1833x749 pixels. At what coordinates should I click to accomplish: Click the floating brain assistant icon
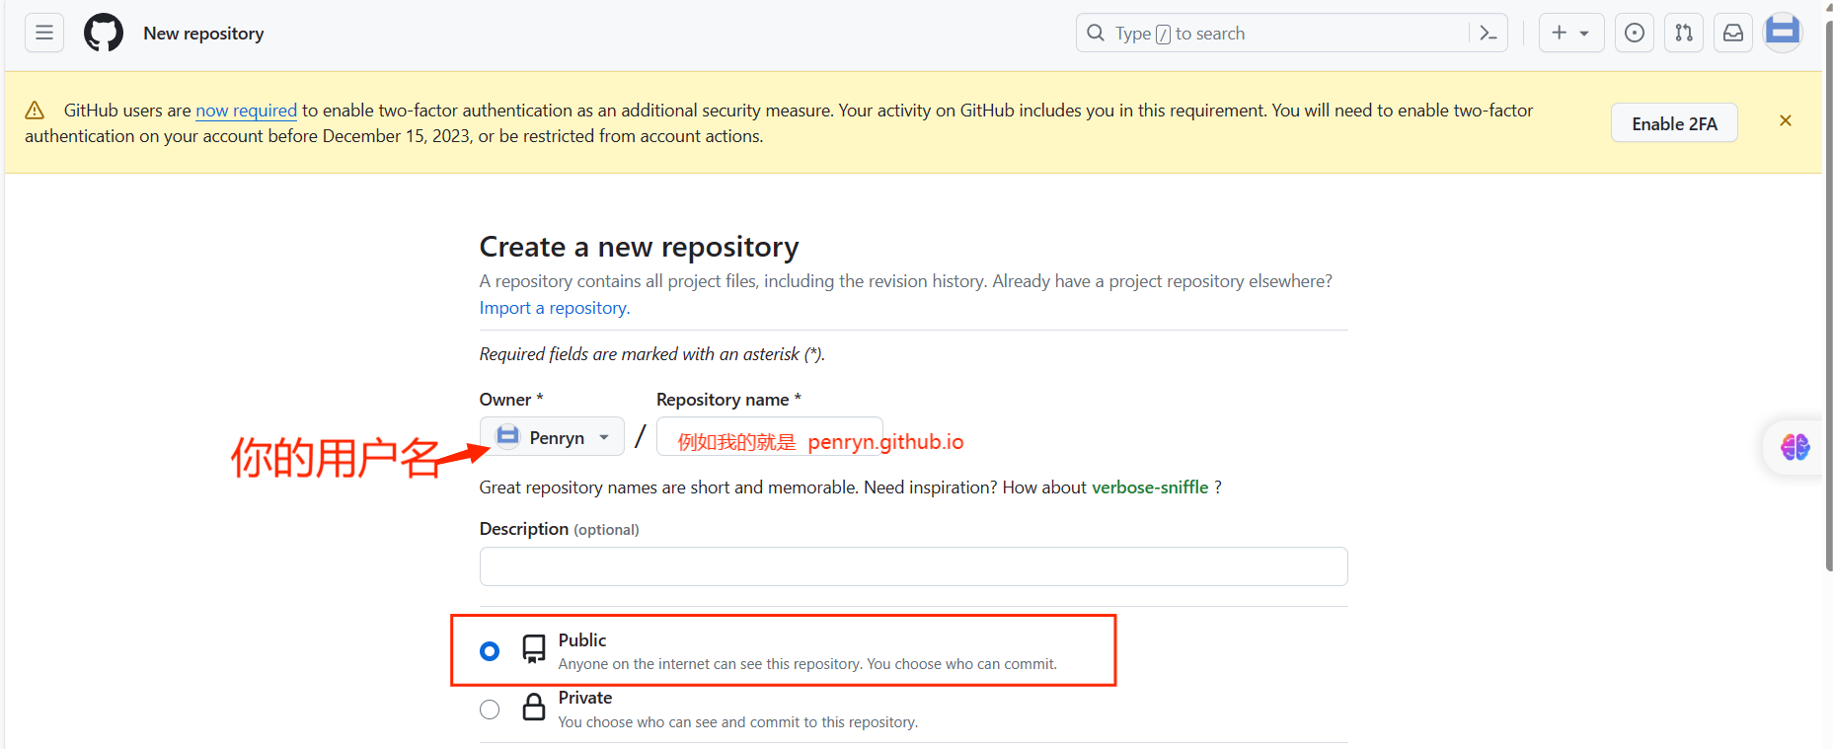tap(1795, 447)
